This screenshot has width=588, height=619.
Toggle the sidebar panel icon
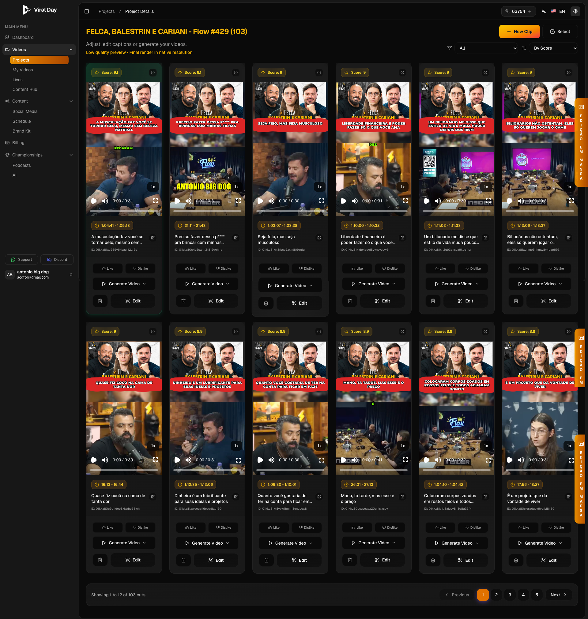click(87, 11)
